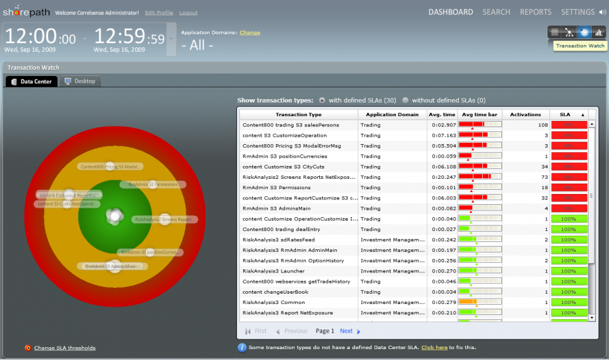Switch to the list view icon

click(x=555, y=32)
